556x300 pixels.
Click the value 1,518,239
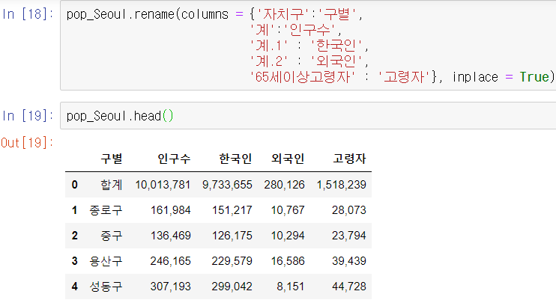click(x=342, y=185)
